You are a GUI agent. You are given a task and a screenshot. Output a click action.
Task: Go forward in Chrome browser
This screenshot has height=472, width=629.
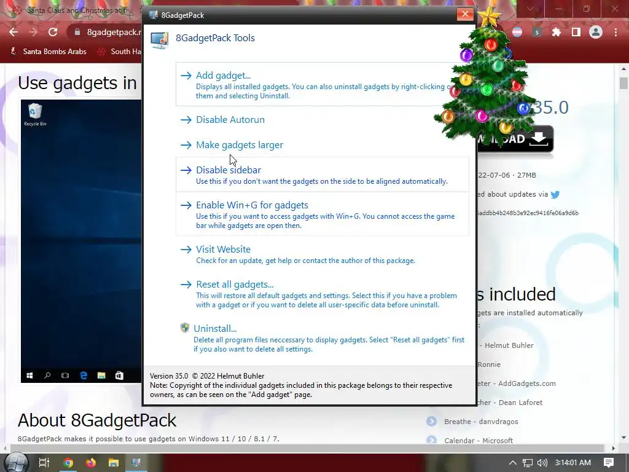pos(33,32)
